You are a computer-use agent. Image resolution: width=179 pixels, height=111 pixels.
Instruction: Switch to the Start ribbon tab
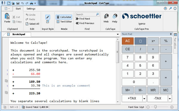pos(18,9)
